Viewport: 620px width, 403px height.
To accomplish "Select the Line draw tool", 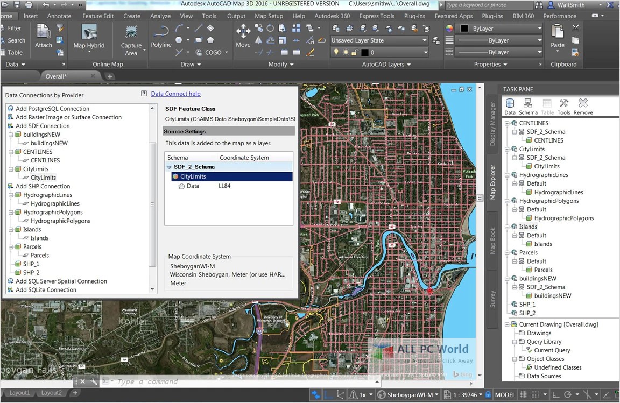I will click(199, 28).
